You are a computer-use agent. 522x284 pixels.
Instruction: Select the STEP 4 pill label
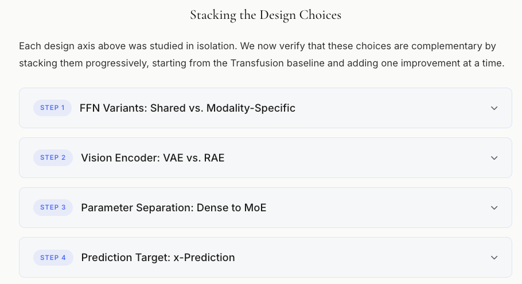(x=53, y=257)
